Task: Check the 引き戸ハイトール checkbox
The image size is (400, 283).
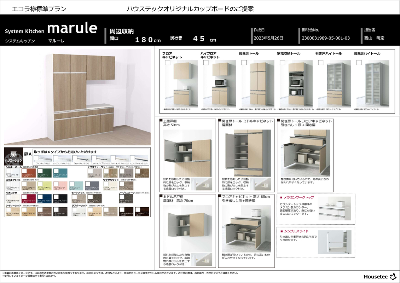Action: [x=321, y=63]
